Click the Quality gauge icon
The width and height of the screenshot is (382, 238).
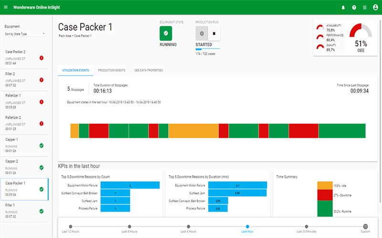[x=320, y=47]
